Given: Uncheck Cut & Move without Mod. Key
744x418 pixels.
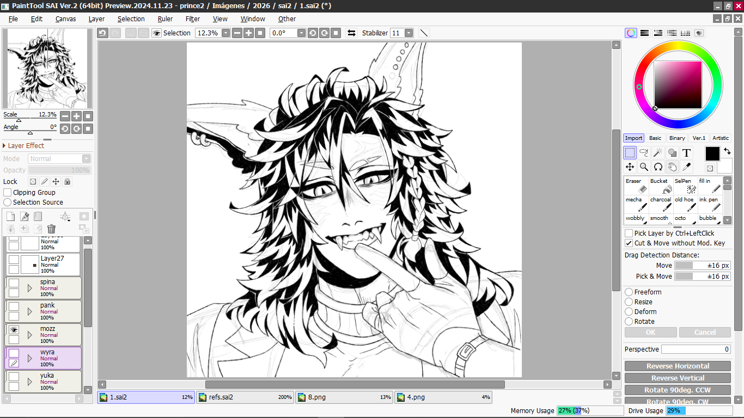Looking at the screenshot, I should tap(629, 243).
